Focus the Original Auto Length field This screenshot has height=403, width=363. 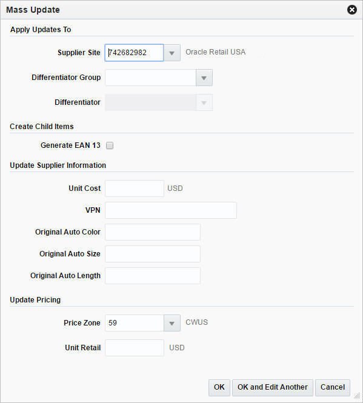click(x=153, y=276)
